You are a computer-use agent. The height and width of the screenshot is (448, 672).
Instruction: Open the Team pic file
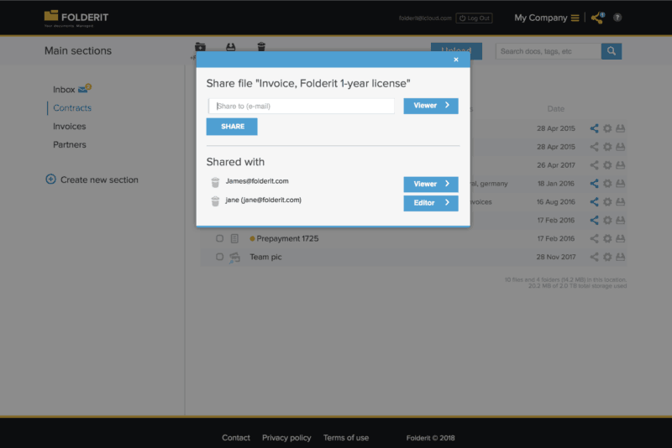(x=265, y=258)
